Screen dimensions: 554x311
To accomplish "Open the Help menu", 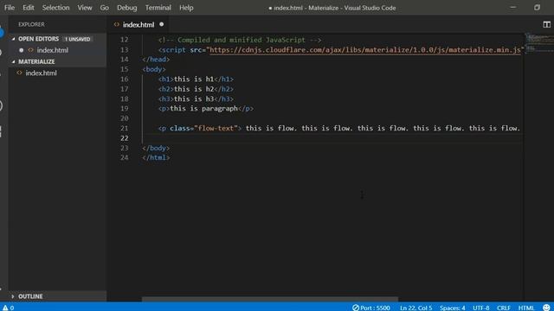I will (186, 8).
